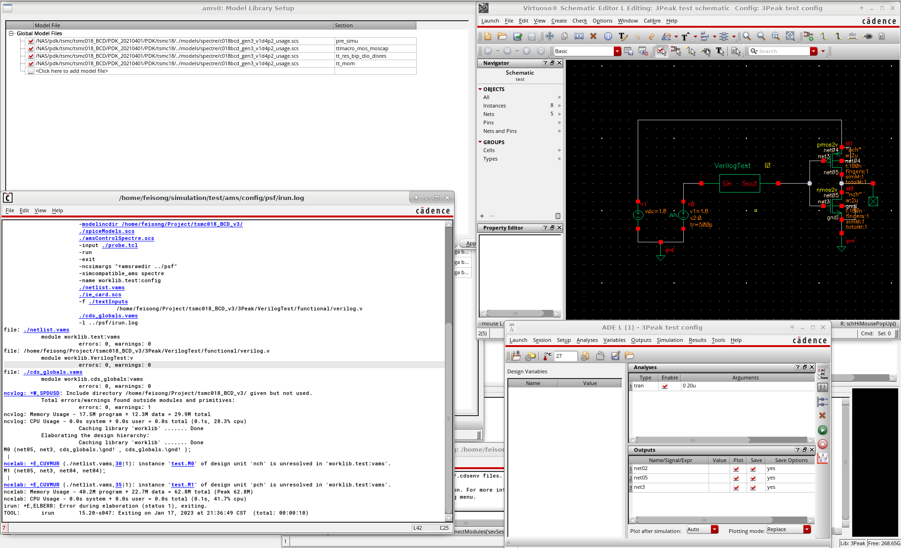
Task: Toggle Save checkbox for net05 output
Action: tap(753, 479)
